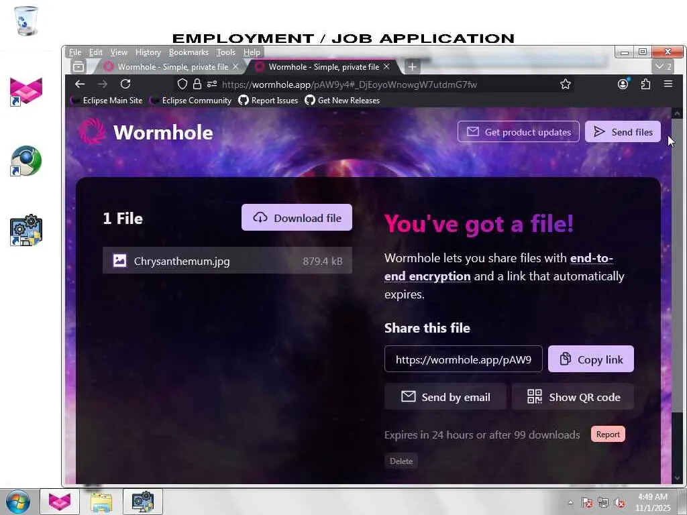This screenshot has height=515, width=687.
Task: Click the page scrollbar down arrow
Action: [677, 477]
